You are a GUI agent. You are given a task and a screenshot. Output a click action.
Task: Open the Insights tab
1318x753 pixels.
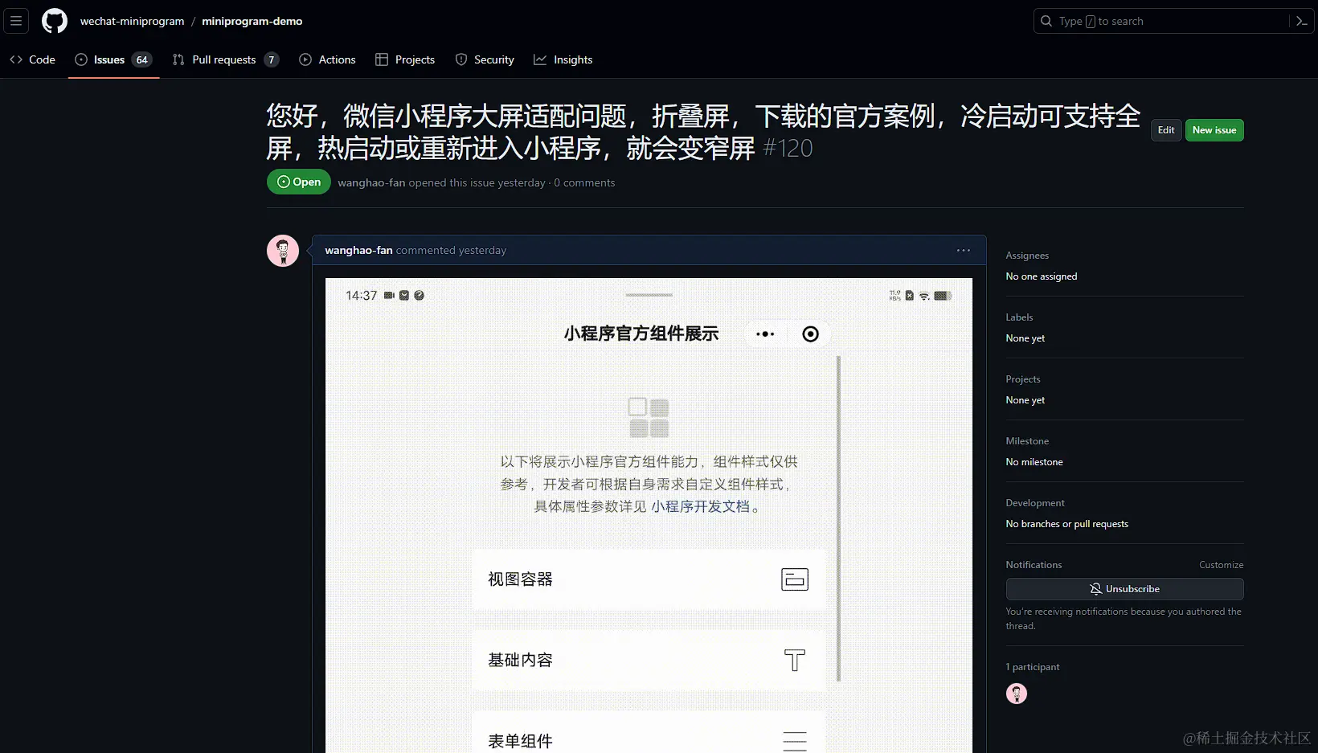(x=563, y=59)
